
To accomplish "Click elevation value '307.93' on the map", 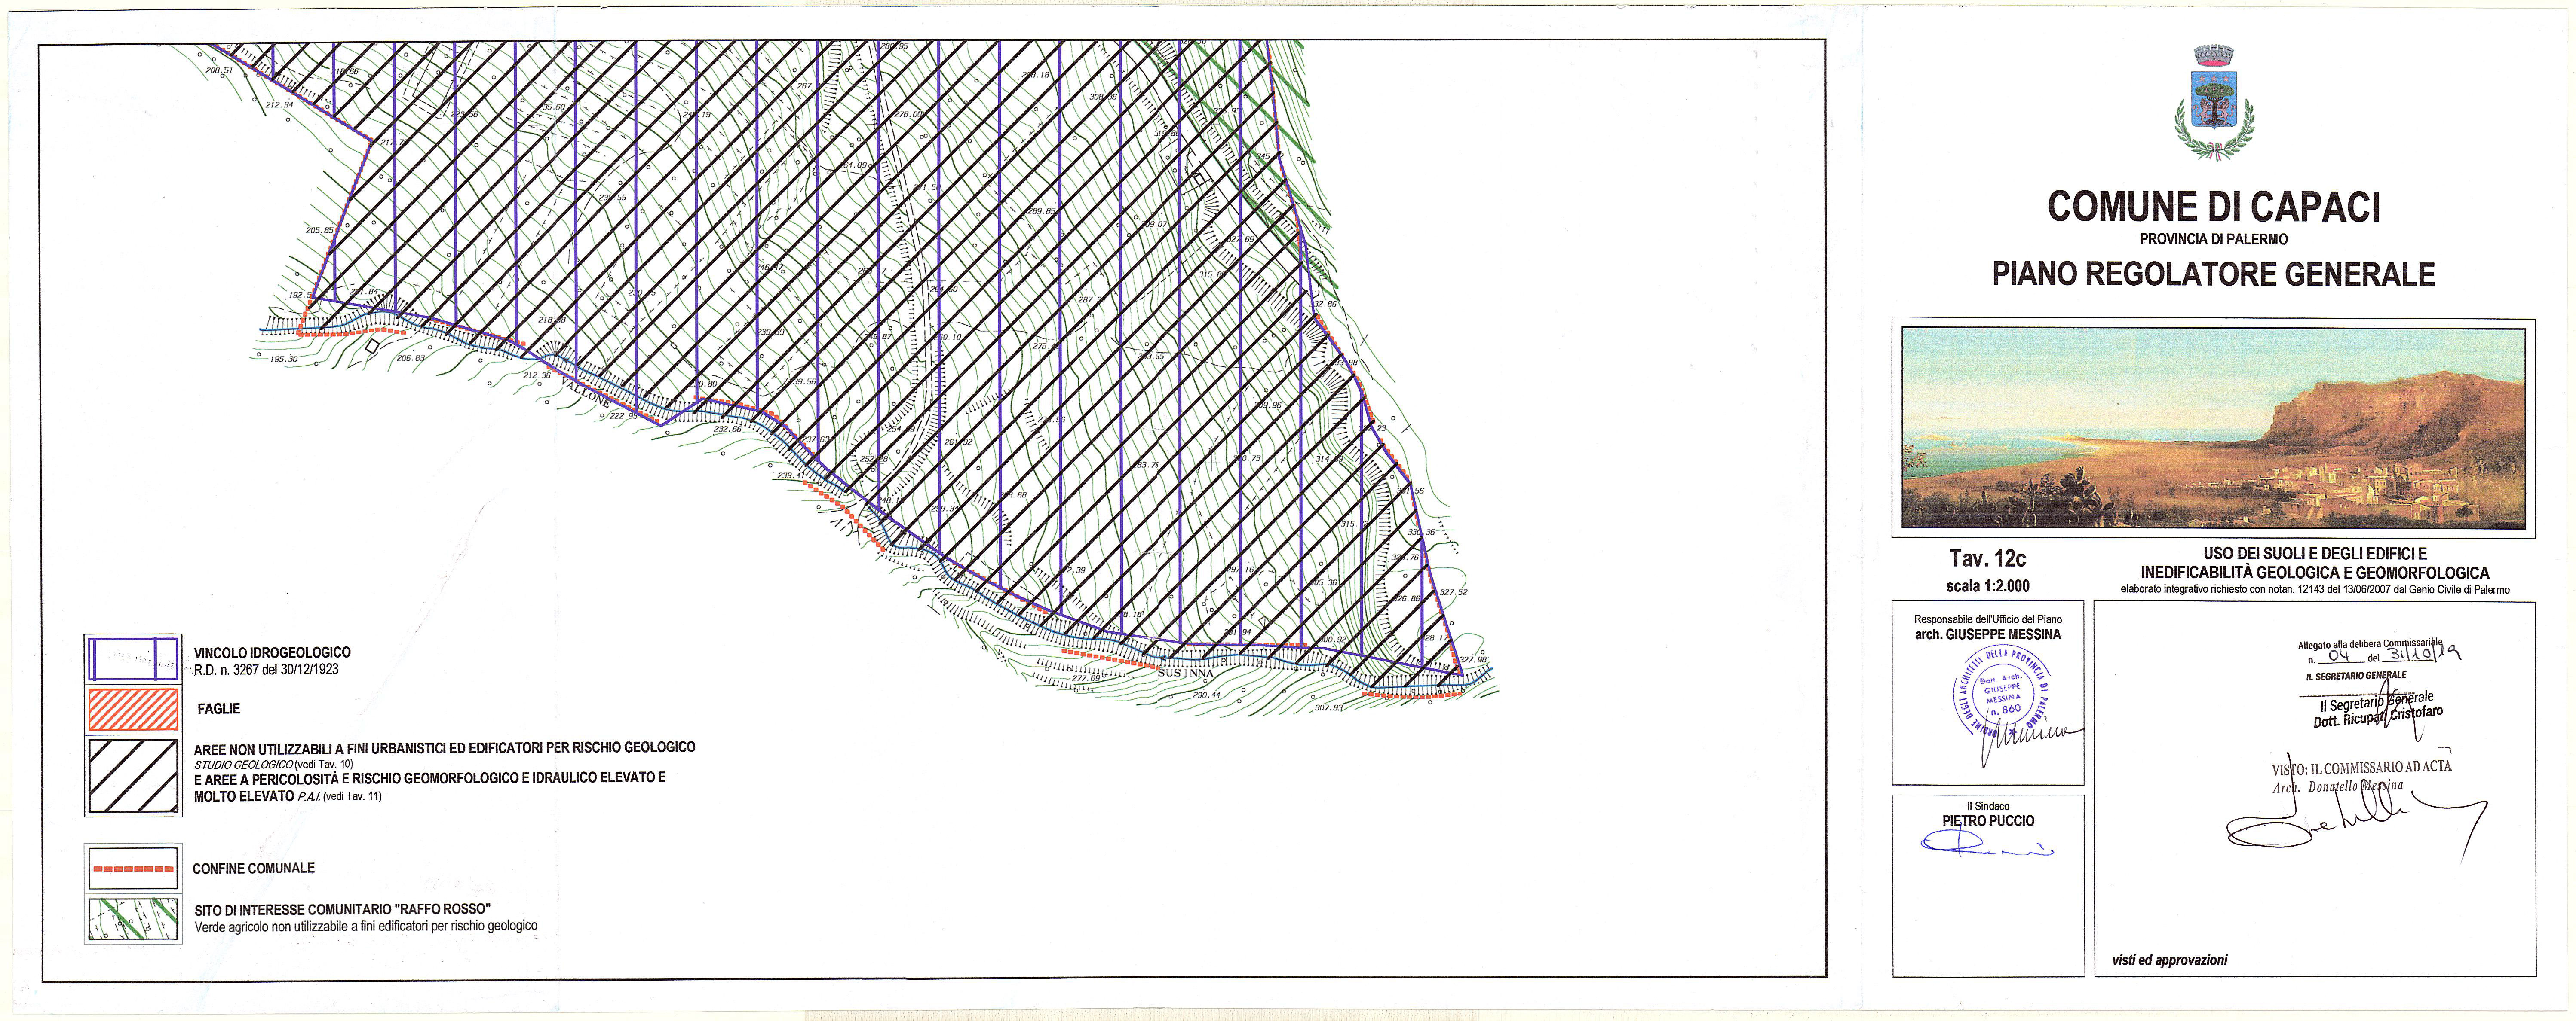I will pyautogui.click(x=1329, y=708).
